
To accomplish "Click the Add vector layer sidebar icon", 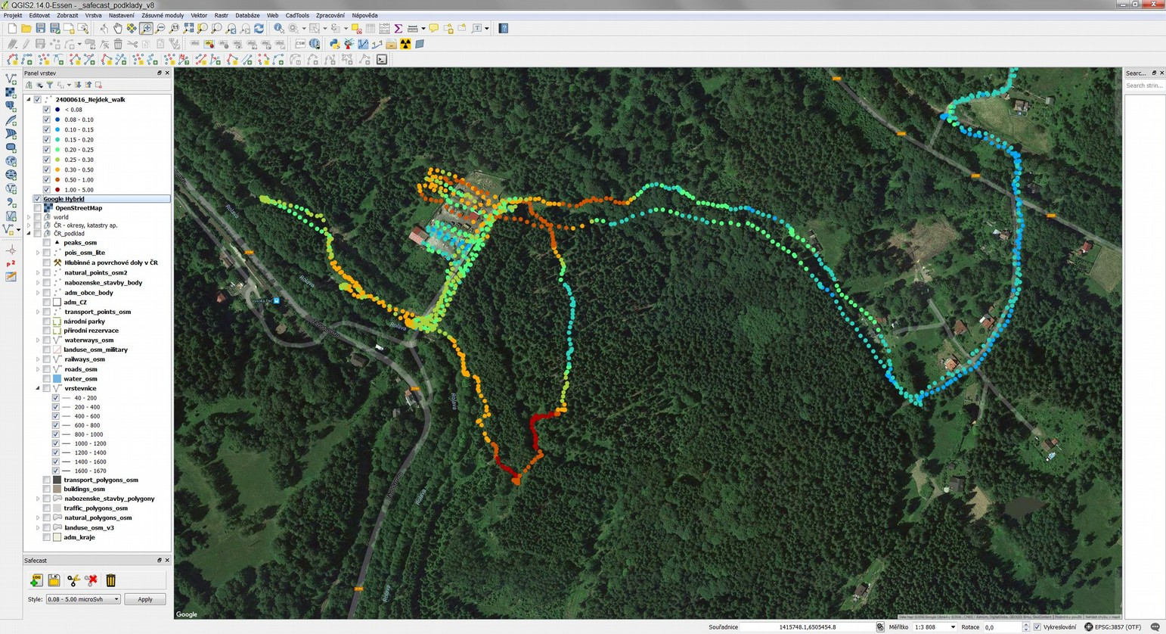I will (x=11, y=78).
